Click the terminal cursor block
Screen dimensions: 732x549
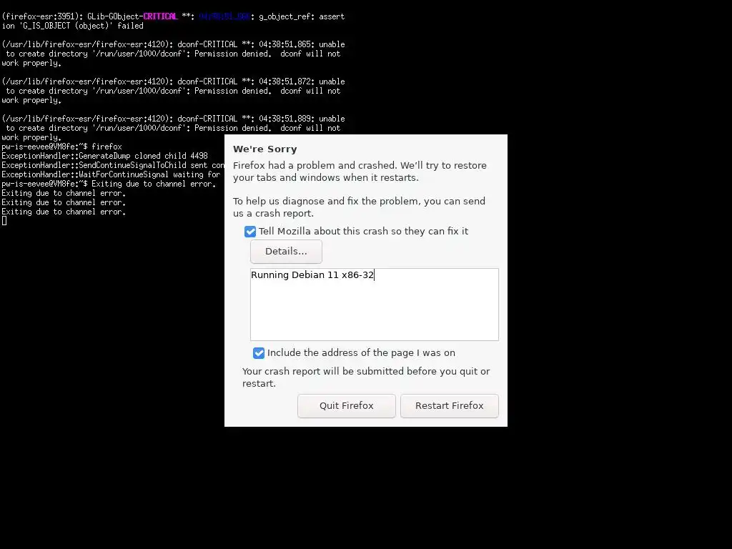pyautogui.click(x=4, y=221)
